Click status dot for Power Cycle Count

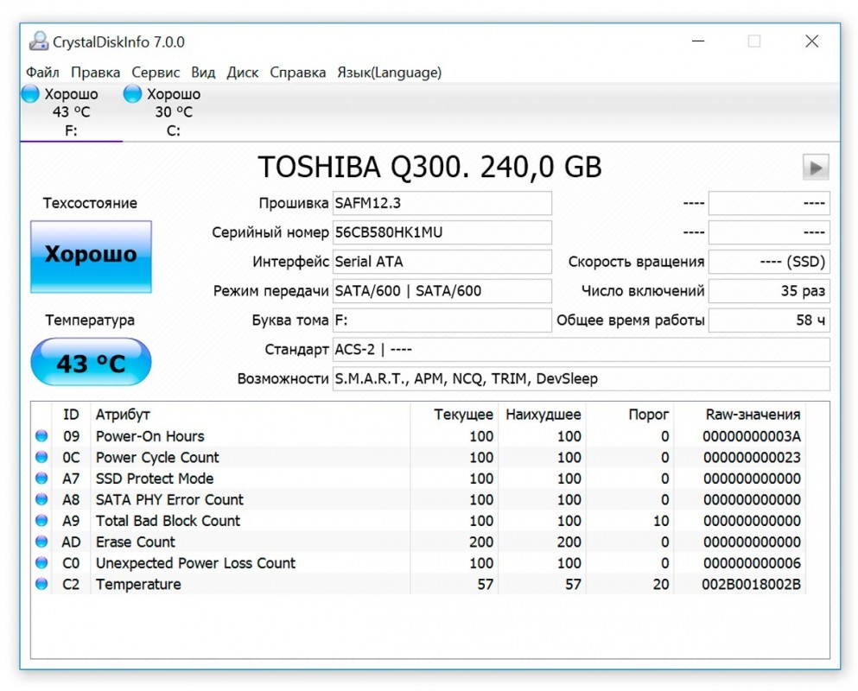pyautogui.click(x=41, y=458)
